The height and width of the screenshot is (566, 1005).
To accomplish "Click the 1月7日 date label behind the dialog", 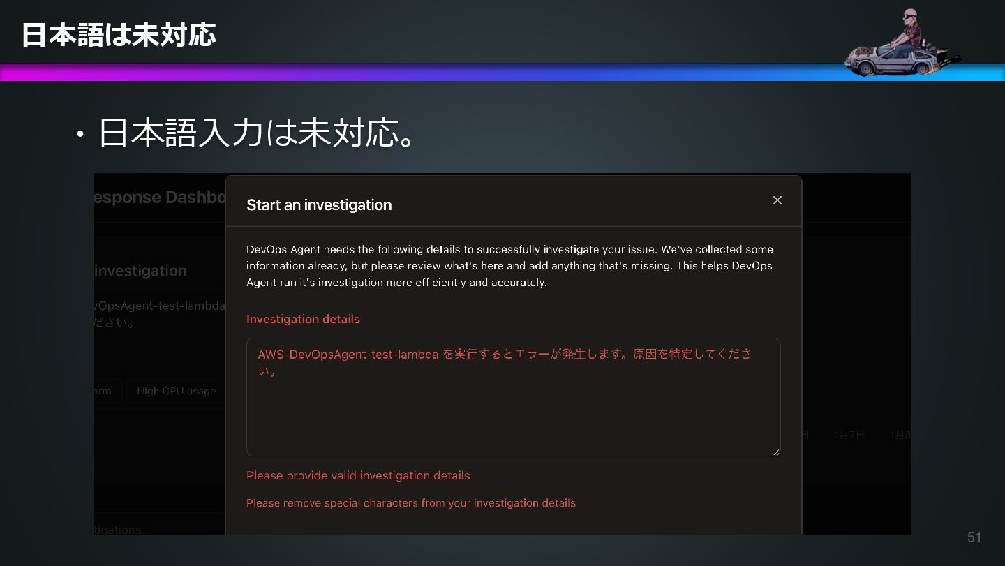I will pyautogui.click(x=849, y=435).
